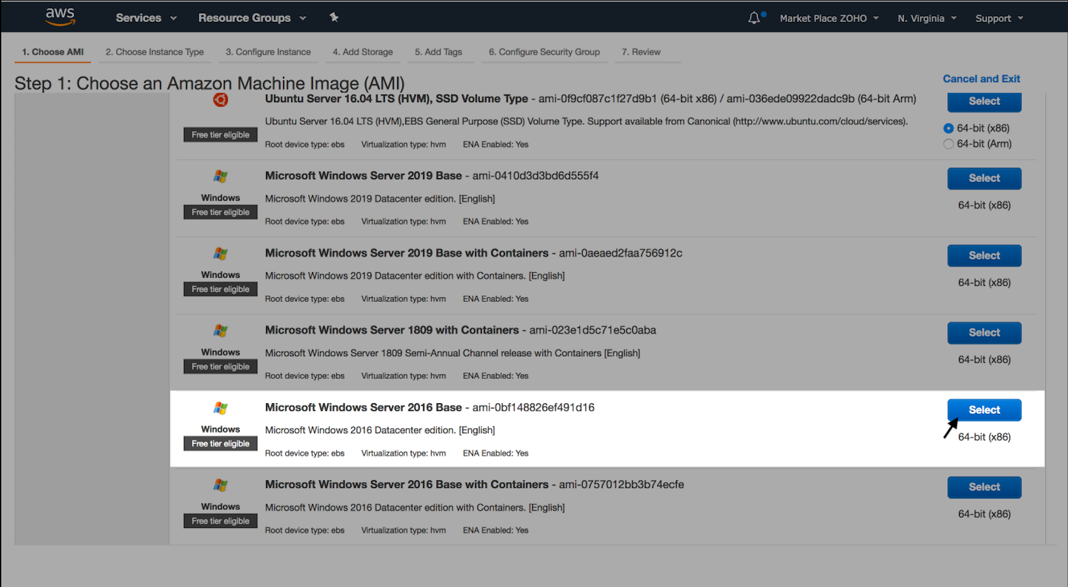Click the Microsoft Windows Server 2016 Base title
1068x587 pixels.
pyautogui.click(x=363, y=408)
